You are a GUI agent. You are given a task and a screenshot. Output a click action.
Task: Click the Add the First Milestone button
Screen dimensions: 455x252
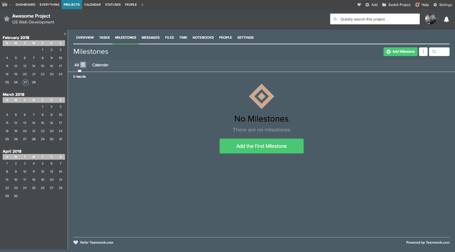261,146
